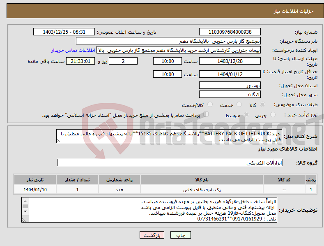Click the بازگشت (back) button

pos(152,235)
